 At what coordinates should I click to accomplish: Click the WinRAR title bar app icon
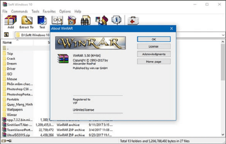[x=5, y=4]
